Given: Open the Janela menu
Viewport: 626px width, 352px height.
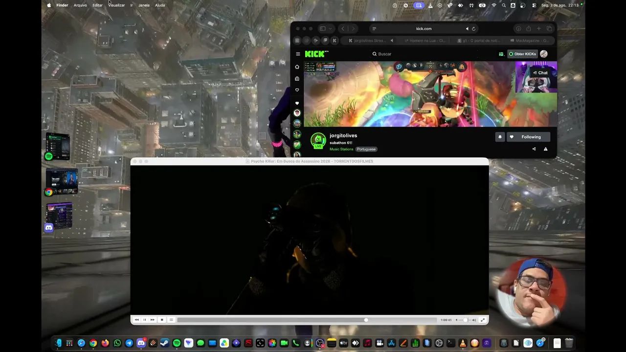Looking at the screenshot, I should (144, 5).
